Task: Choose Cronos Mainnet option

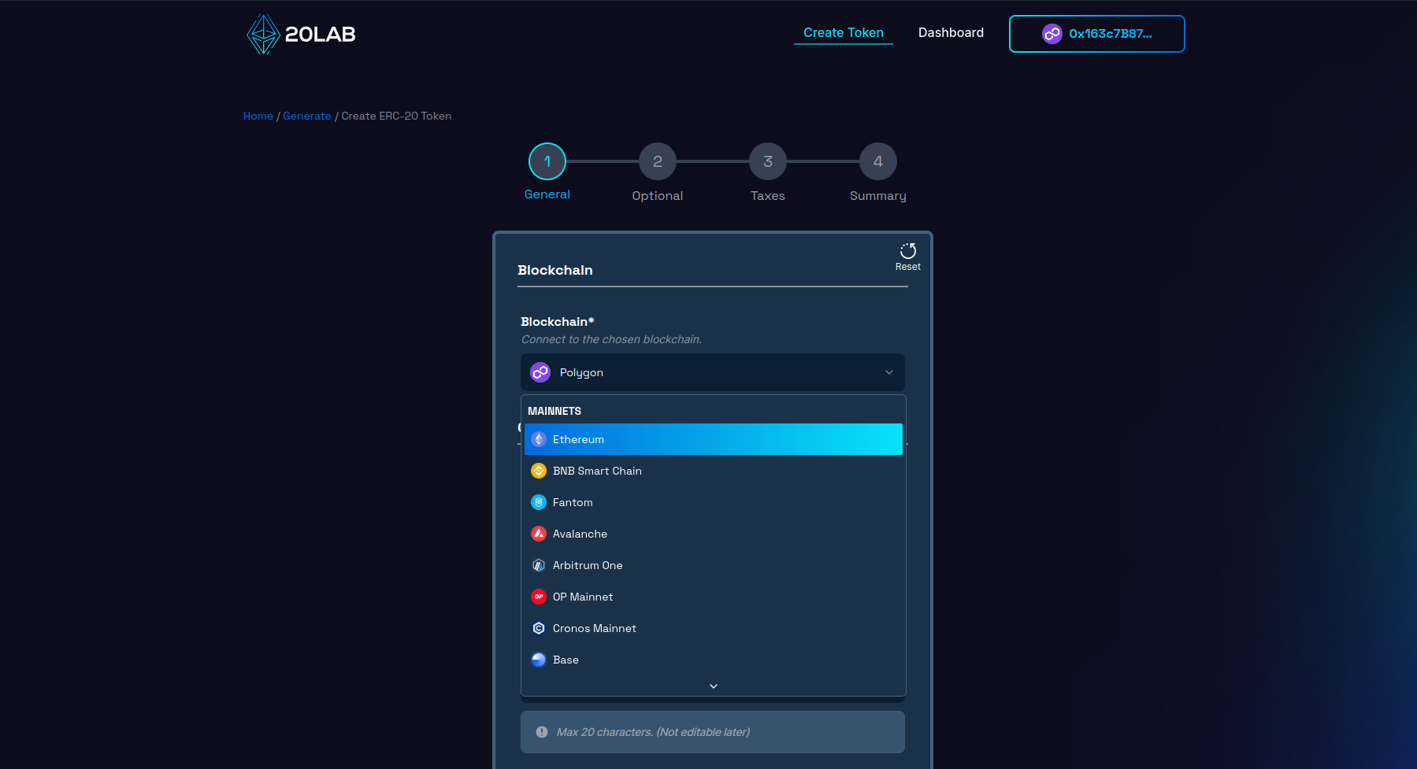Action: point(713,628)
